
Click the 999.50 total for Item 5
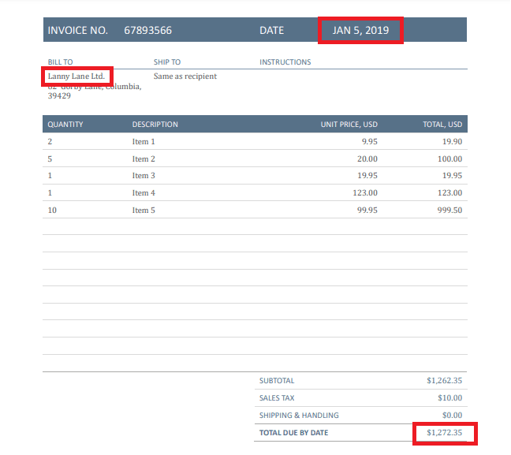(x=447, y=211)
